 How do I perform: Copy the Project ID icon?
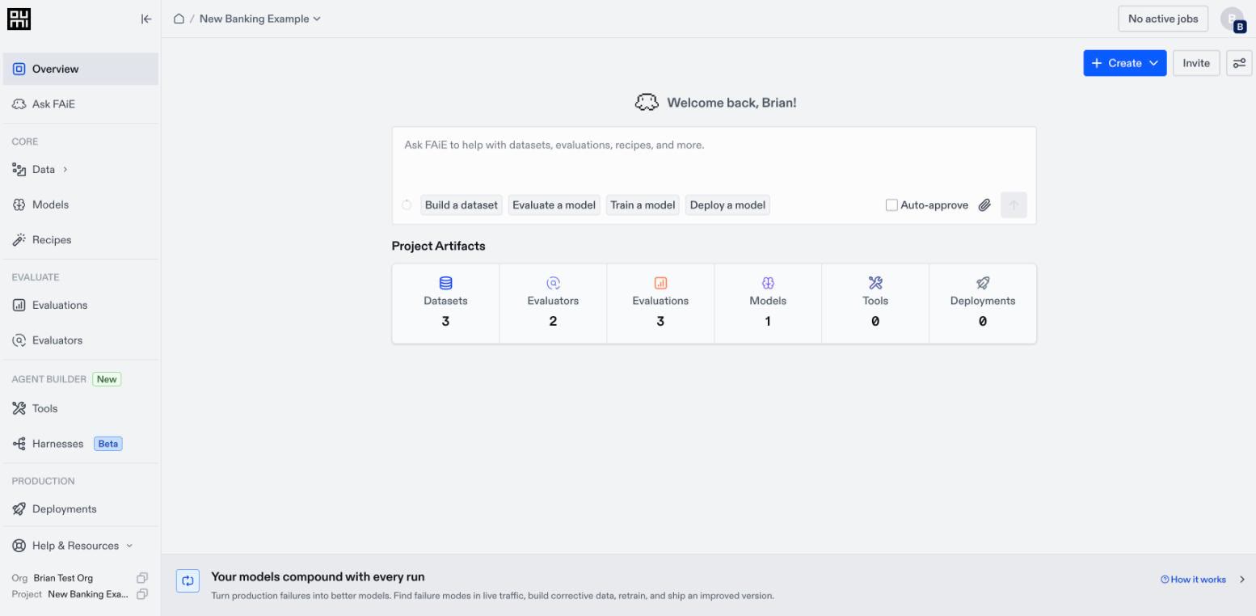coord(142,594)
